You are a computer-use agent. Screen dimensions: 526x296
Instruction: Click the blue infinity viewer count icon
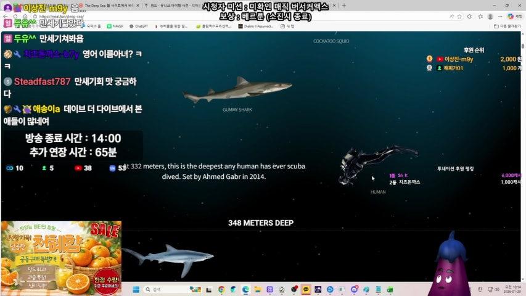pyautogui.click(x=9, y=168)
